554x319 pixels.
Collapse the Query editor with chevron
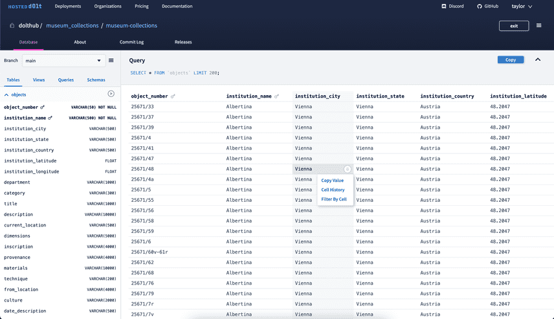pos(538,60)
